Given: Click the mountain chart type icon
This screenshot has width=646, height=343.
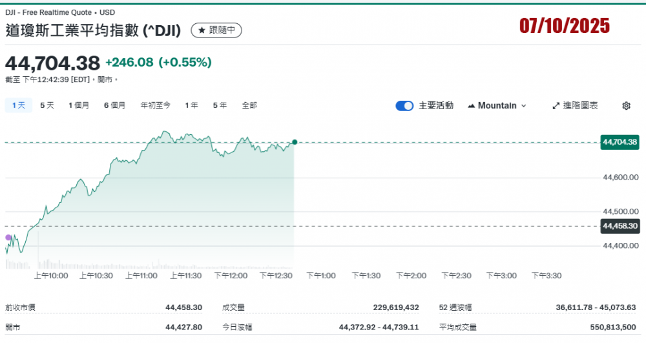Looking at the screenshot, I should [471, 106].
